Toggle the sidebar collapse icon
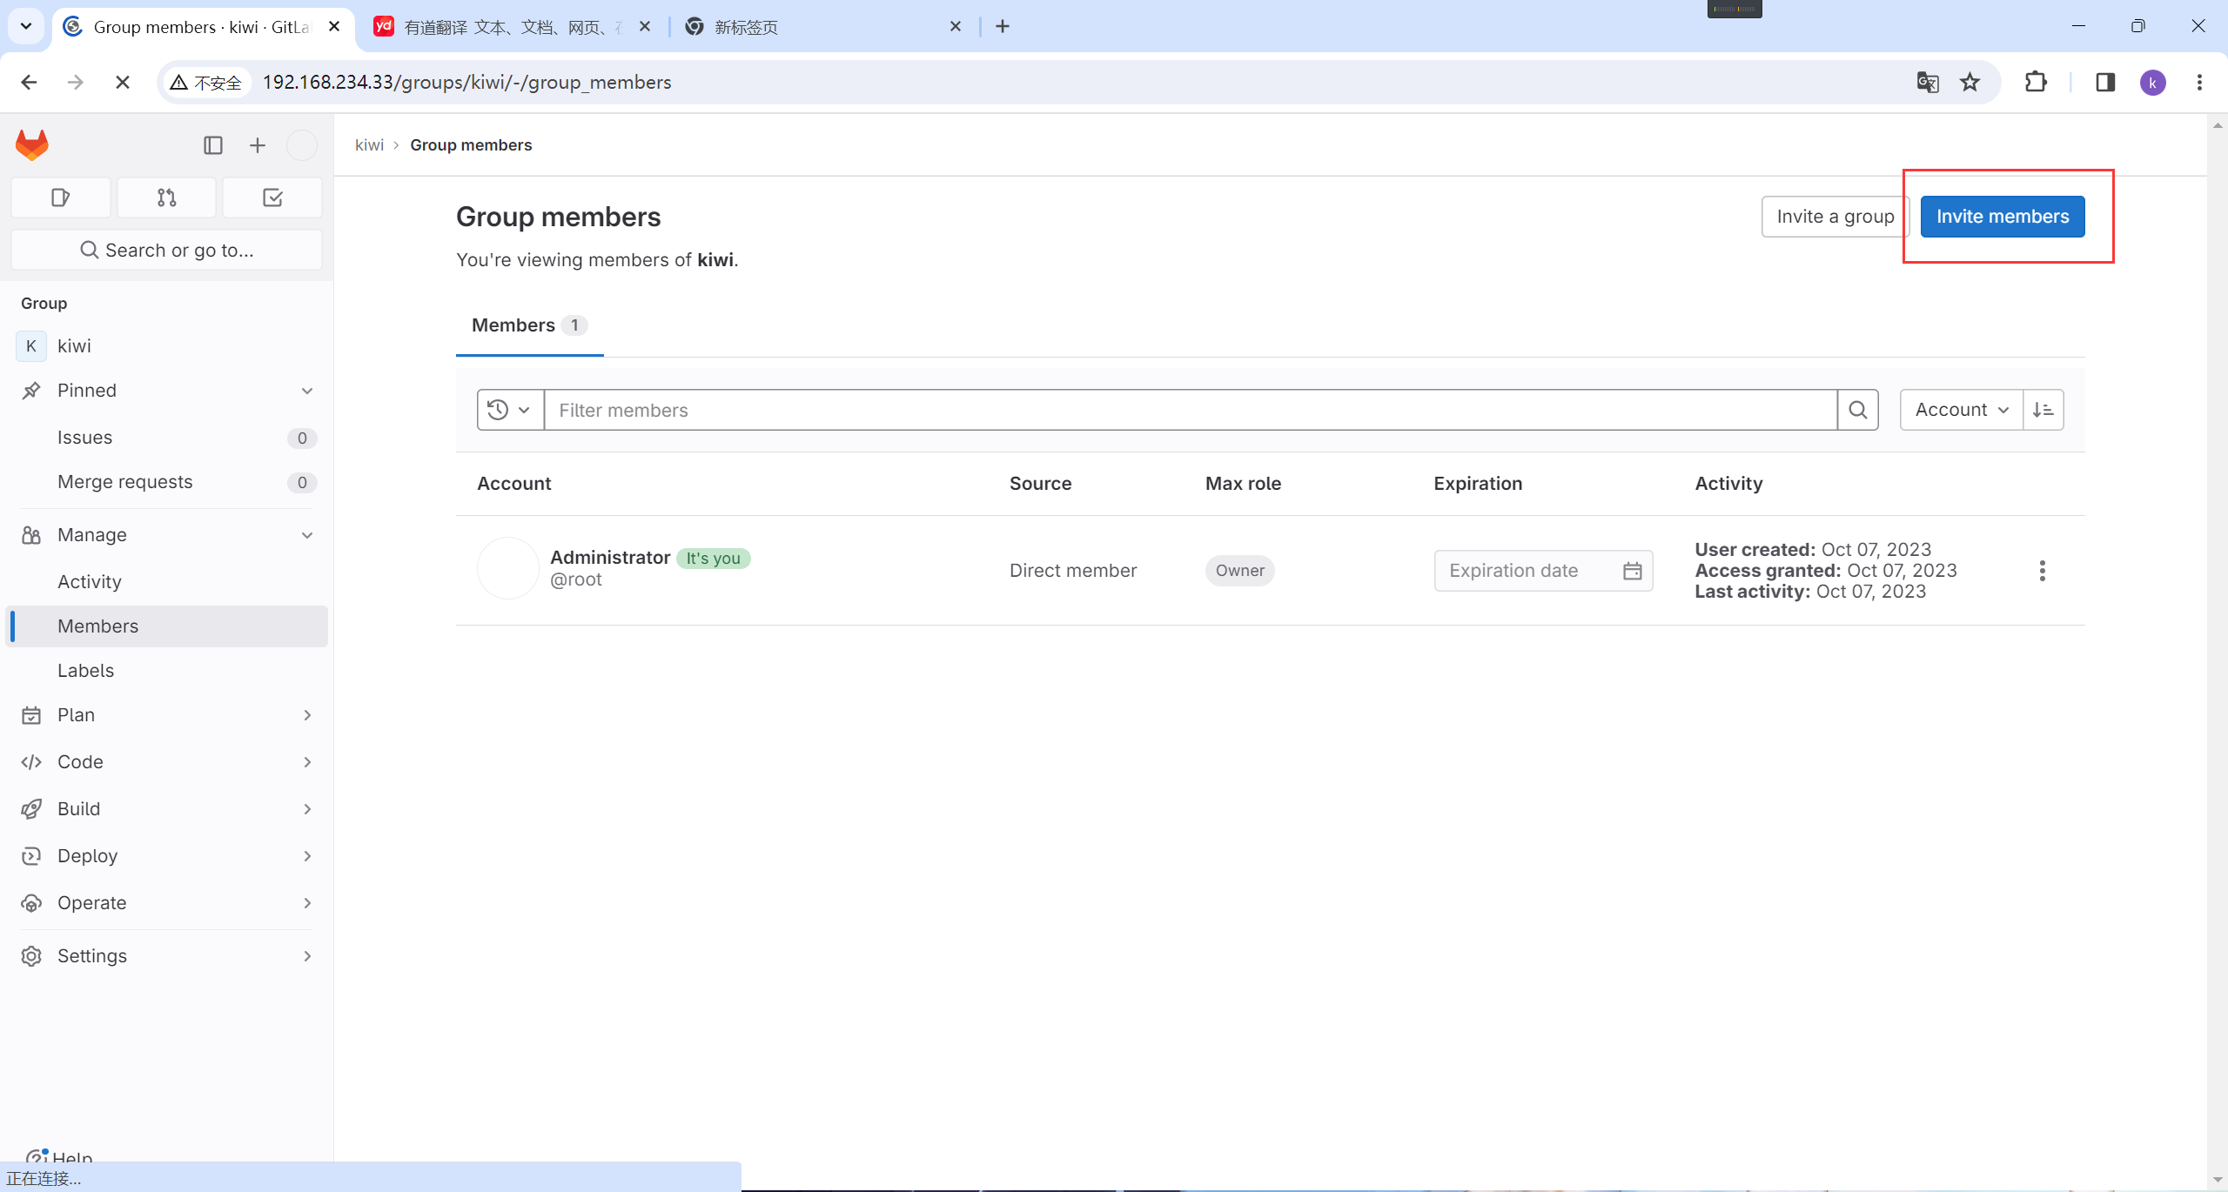 click(x=213, y=145)
